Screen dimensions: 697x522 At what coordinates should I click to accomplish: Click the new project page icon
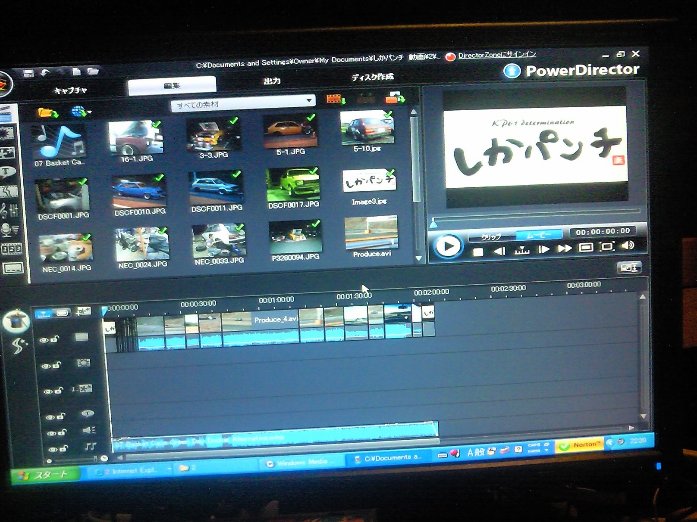76,71
